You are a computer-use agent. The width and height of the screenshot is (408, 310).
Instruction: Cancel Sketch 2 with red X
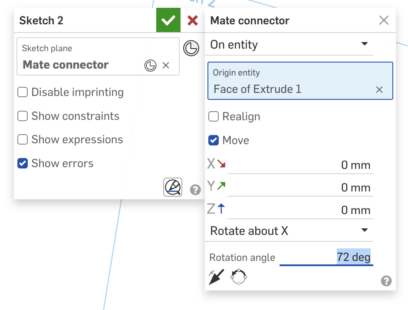point(193,20)
